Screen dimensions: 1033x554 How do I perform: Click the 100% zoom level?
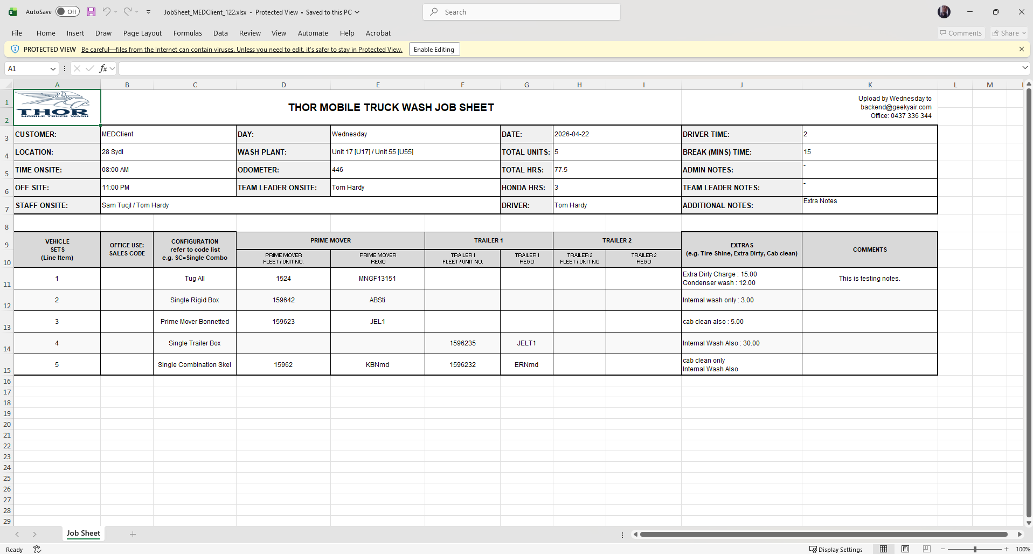click(1023, 549)
